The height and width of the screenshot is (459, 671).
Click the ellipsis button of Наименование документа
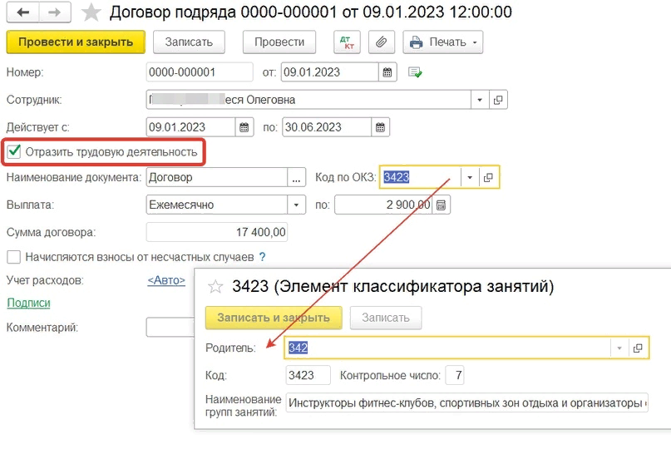coord(296,177)
